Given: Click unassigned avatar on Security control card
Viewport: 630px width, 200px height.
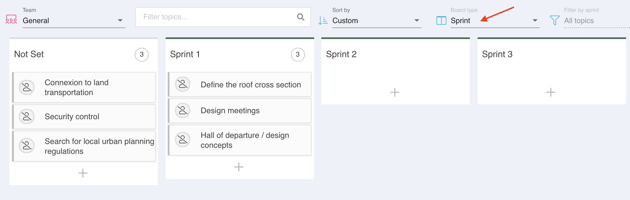Looking at the screenshot, I should (27, 116).
